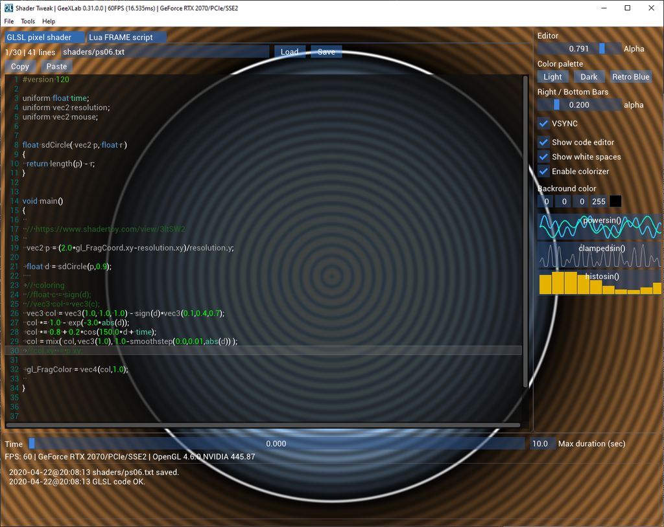Screen dimensions: 664x527
Task: Click the shaders/ps06.txt filename field
Action: (164, 52)
